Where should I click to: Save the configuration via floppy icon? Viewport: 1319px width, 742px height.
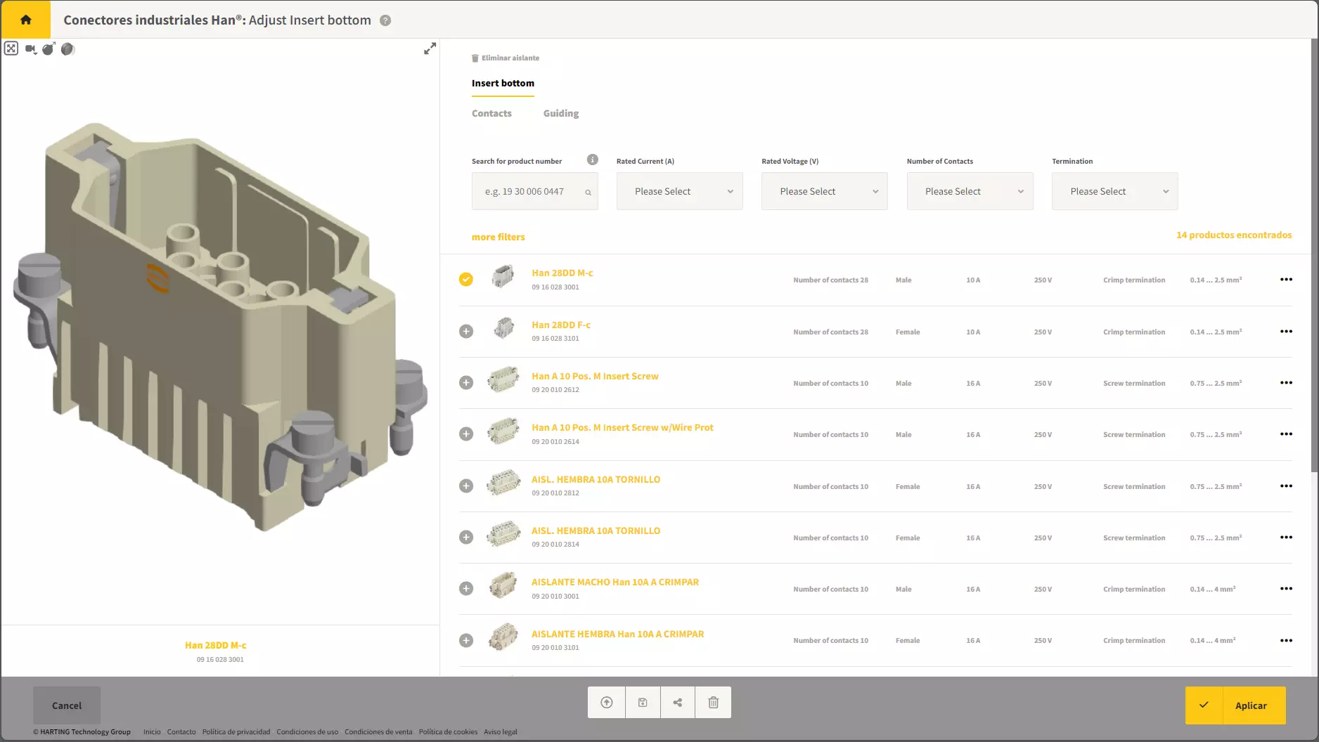[643, 703]
